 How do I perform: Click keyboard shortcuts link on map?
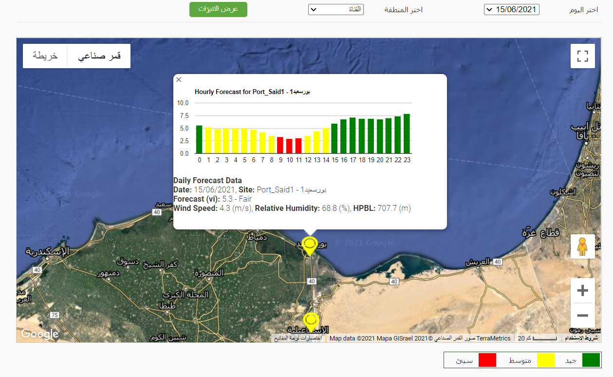[x=297, y=338]
